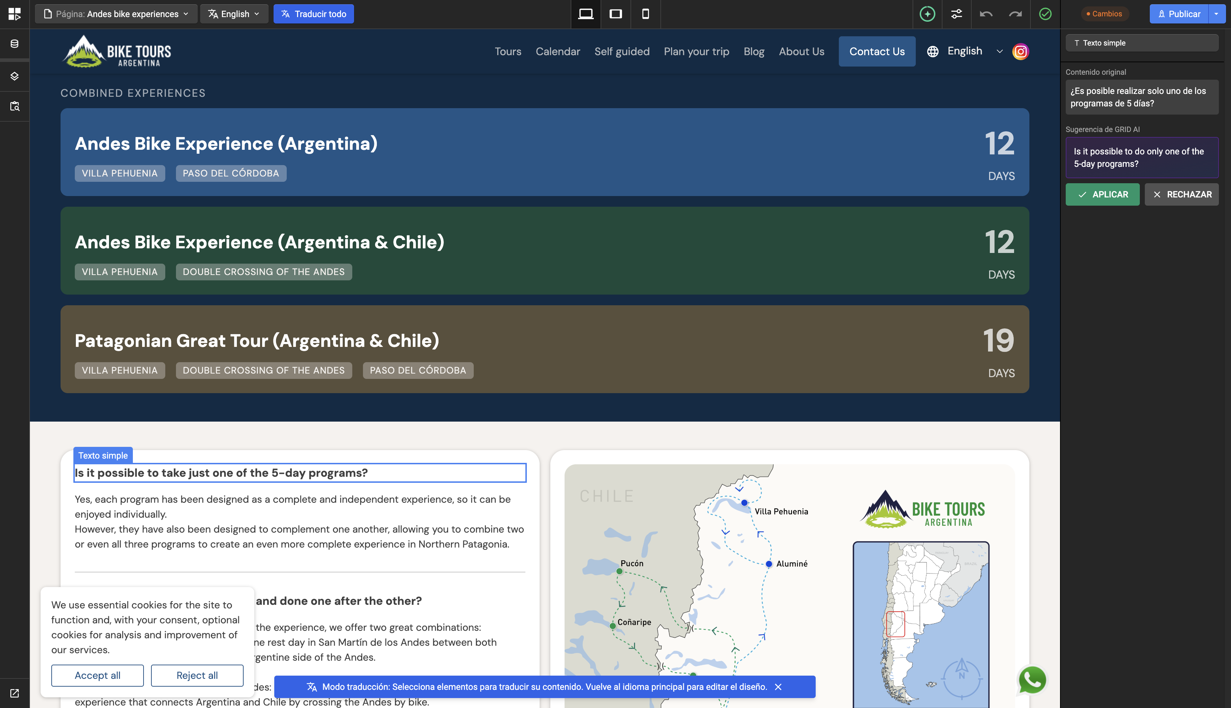
Task: Click the Contenido original text box
Action: (1142, 97)
